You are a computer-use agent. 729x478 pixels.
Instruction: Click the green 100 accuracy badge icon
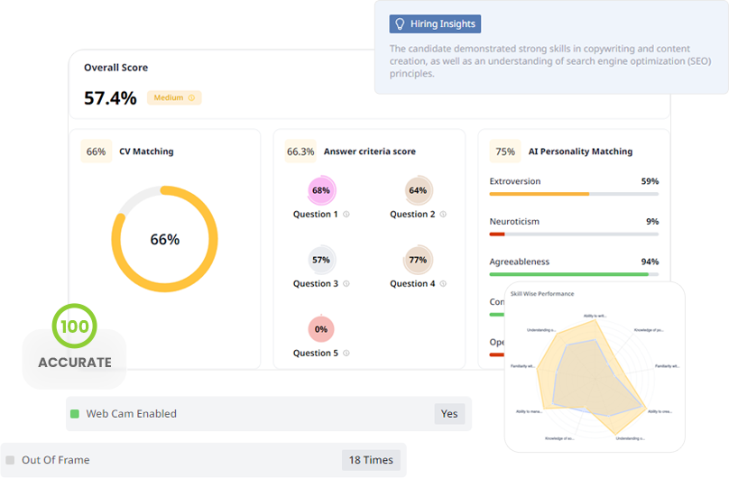tap(74, 326)
